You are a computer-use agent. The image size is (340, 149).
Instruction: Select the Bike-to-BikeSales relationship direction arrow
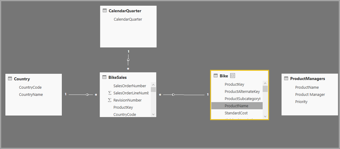tap(173, 95)
